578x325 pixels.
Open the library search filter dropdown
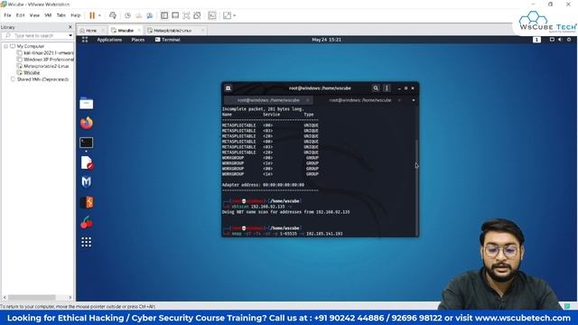tap(70, 36)
